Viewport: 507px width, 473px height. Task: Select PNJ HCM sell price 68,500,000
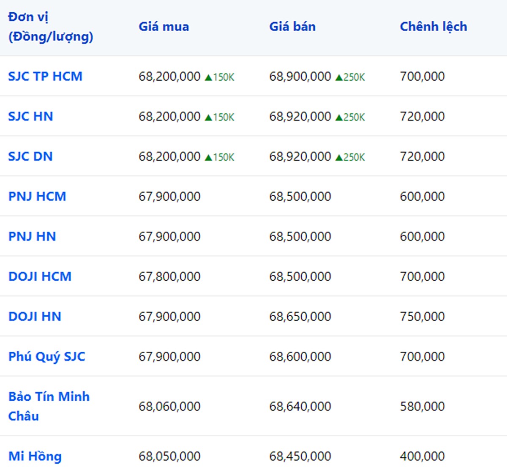coord(300,197)
